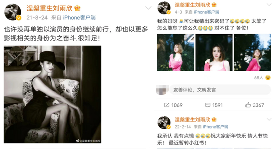Click verified avatar of left 21-8-24 post

(x=13, y=12)
